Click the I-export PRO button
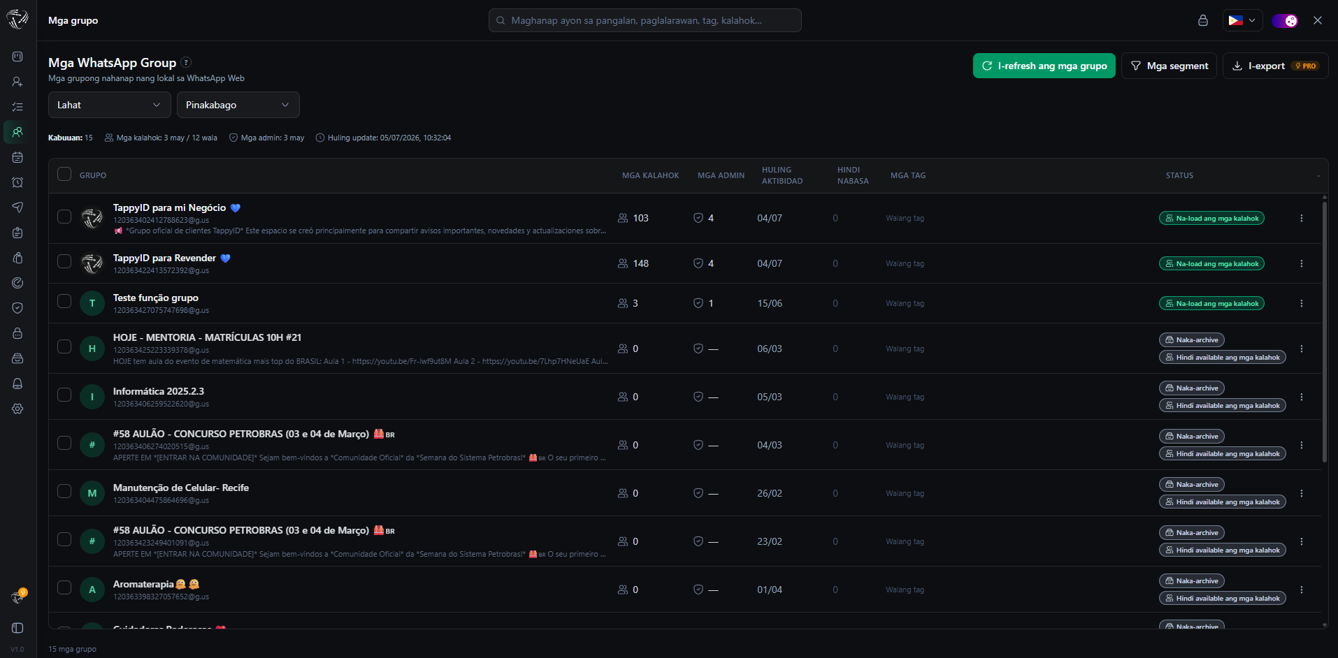1338x658 pixels. [1275, 66]
